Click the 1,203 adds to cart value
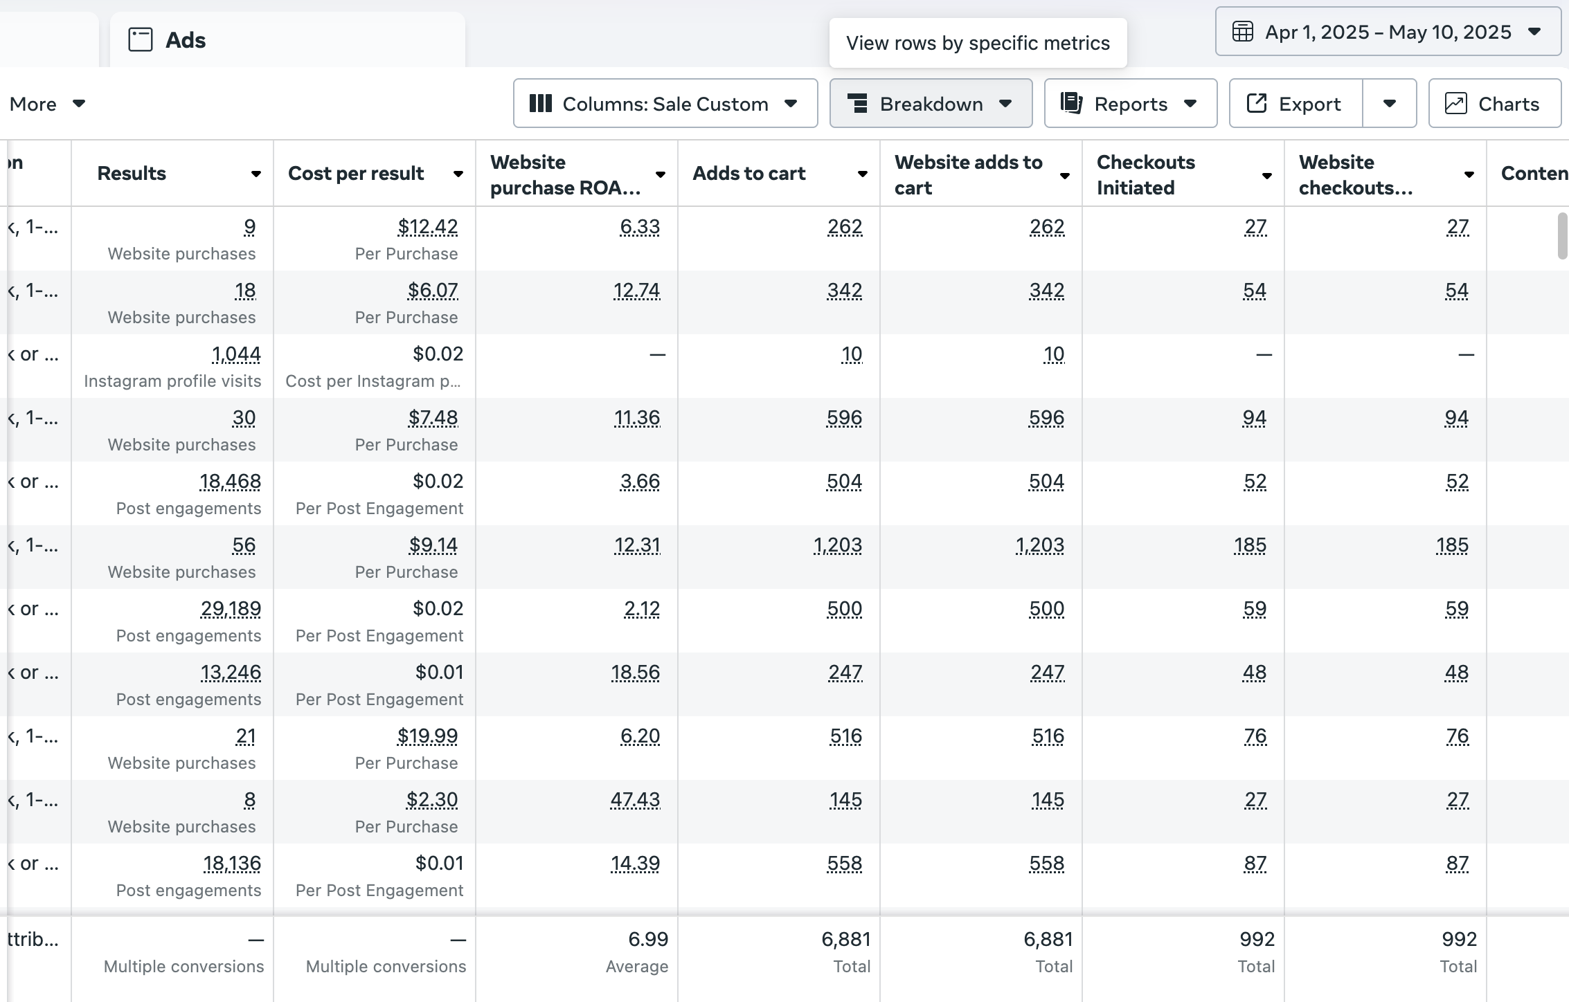Screen dimensions: 1569x1002 838,545
